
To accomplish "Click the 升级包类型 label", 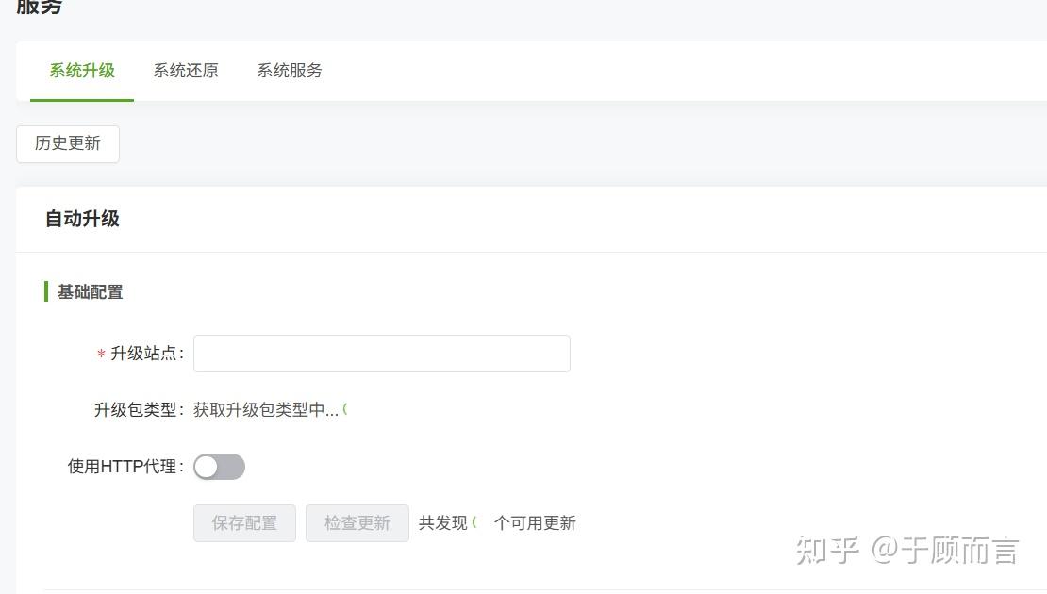I will 138,410.
